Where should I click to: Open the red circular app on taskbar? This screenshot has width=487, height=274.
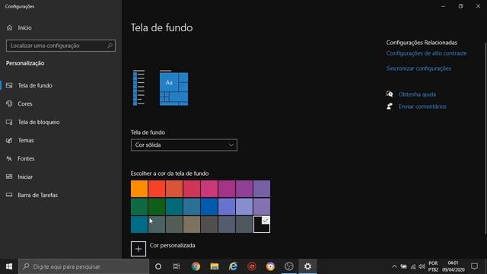click(x=252, y=266)
